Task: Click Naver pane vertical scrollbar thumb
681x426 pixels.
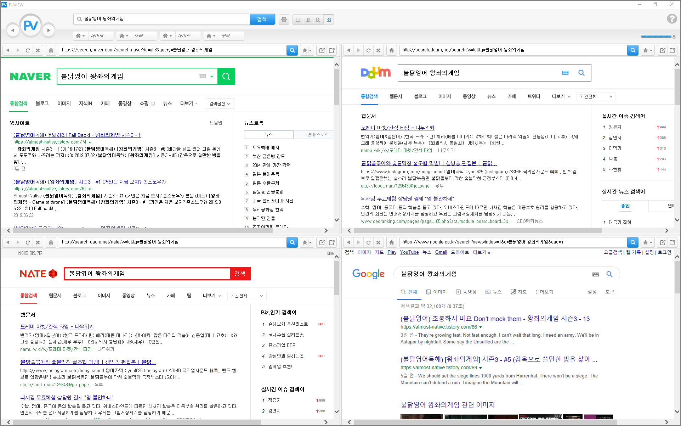Action: (336, 87)
